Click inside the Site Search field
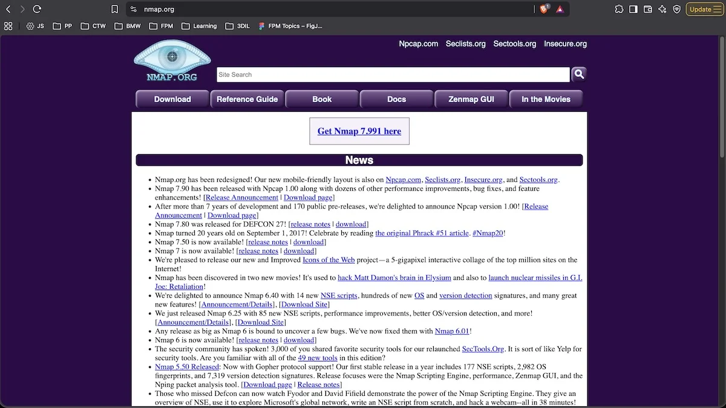This screenshot has height=408, width=726. point(393,74)
